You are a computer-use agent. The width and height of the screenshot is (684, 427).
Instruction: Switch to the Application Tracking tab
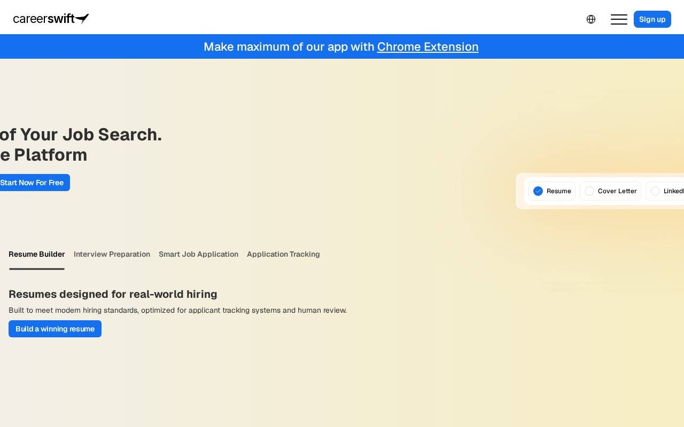283,254
